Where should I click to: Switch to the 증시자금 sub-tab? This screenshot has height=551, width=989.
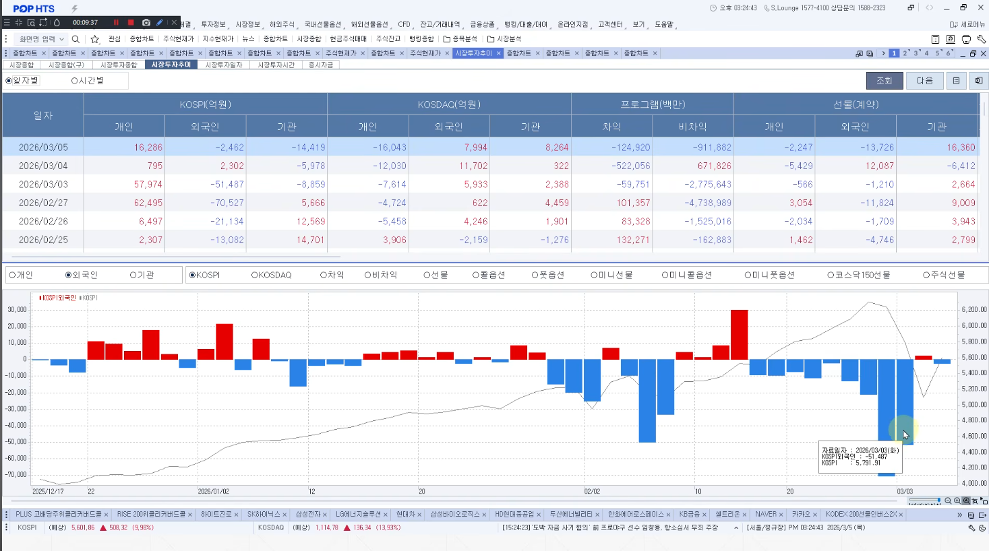click(x=321, y=65)
